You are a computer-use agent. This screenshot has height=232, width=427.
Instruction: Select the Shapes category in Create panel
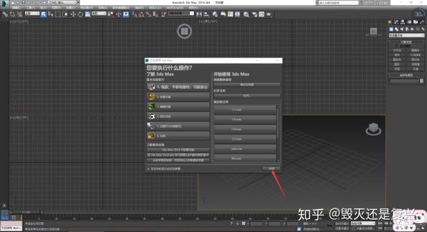point(397,29)
